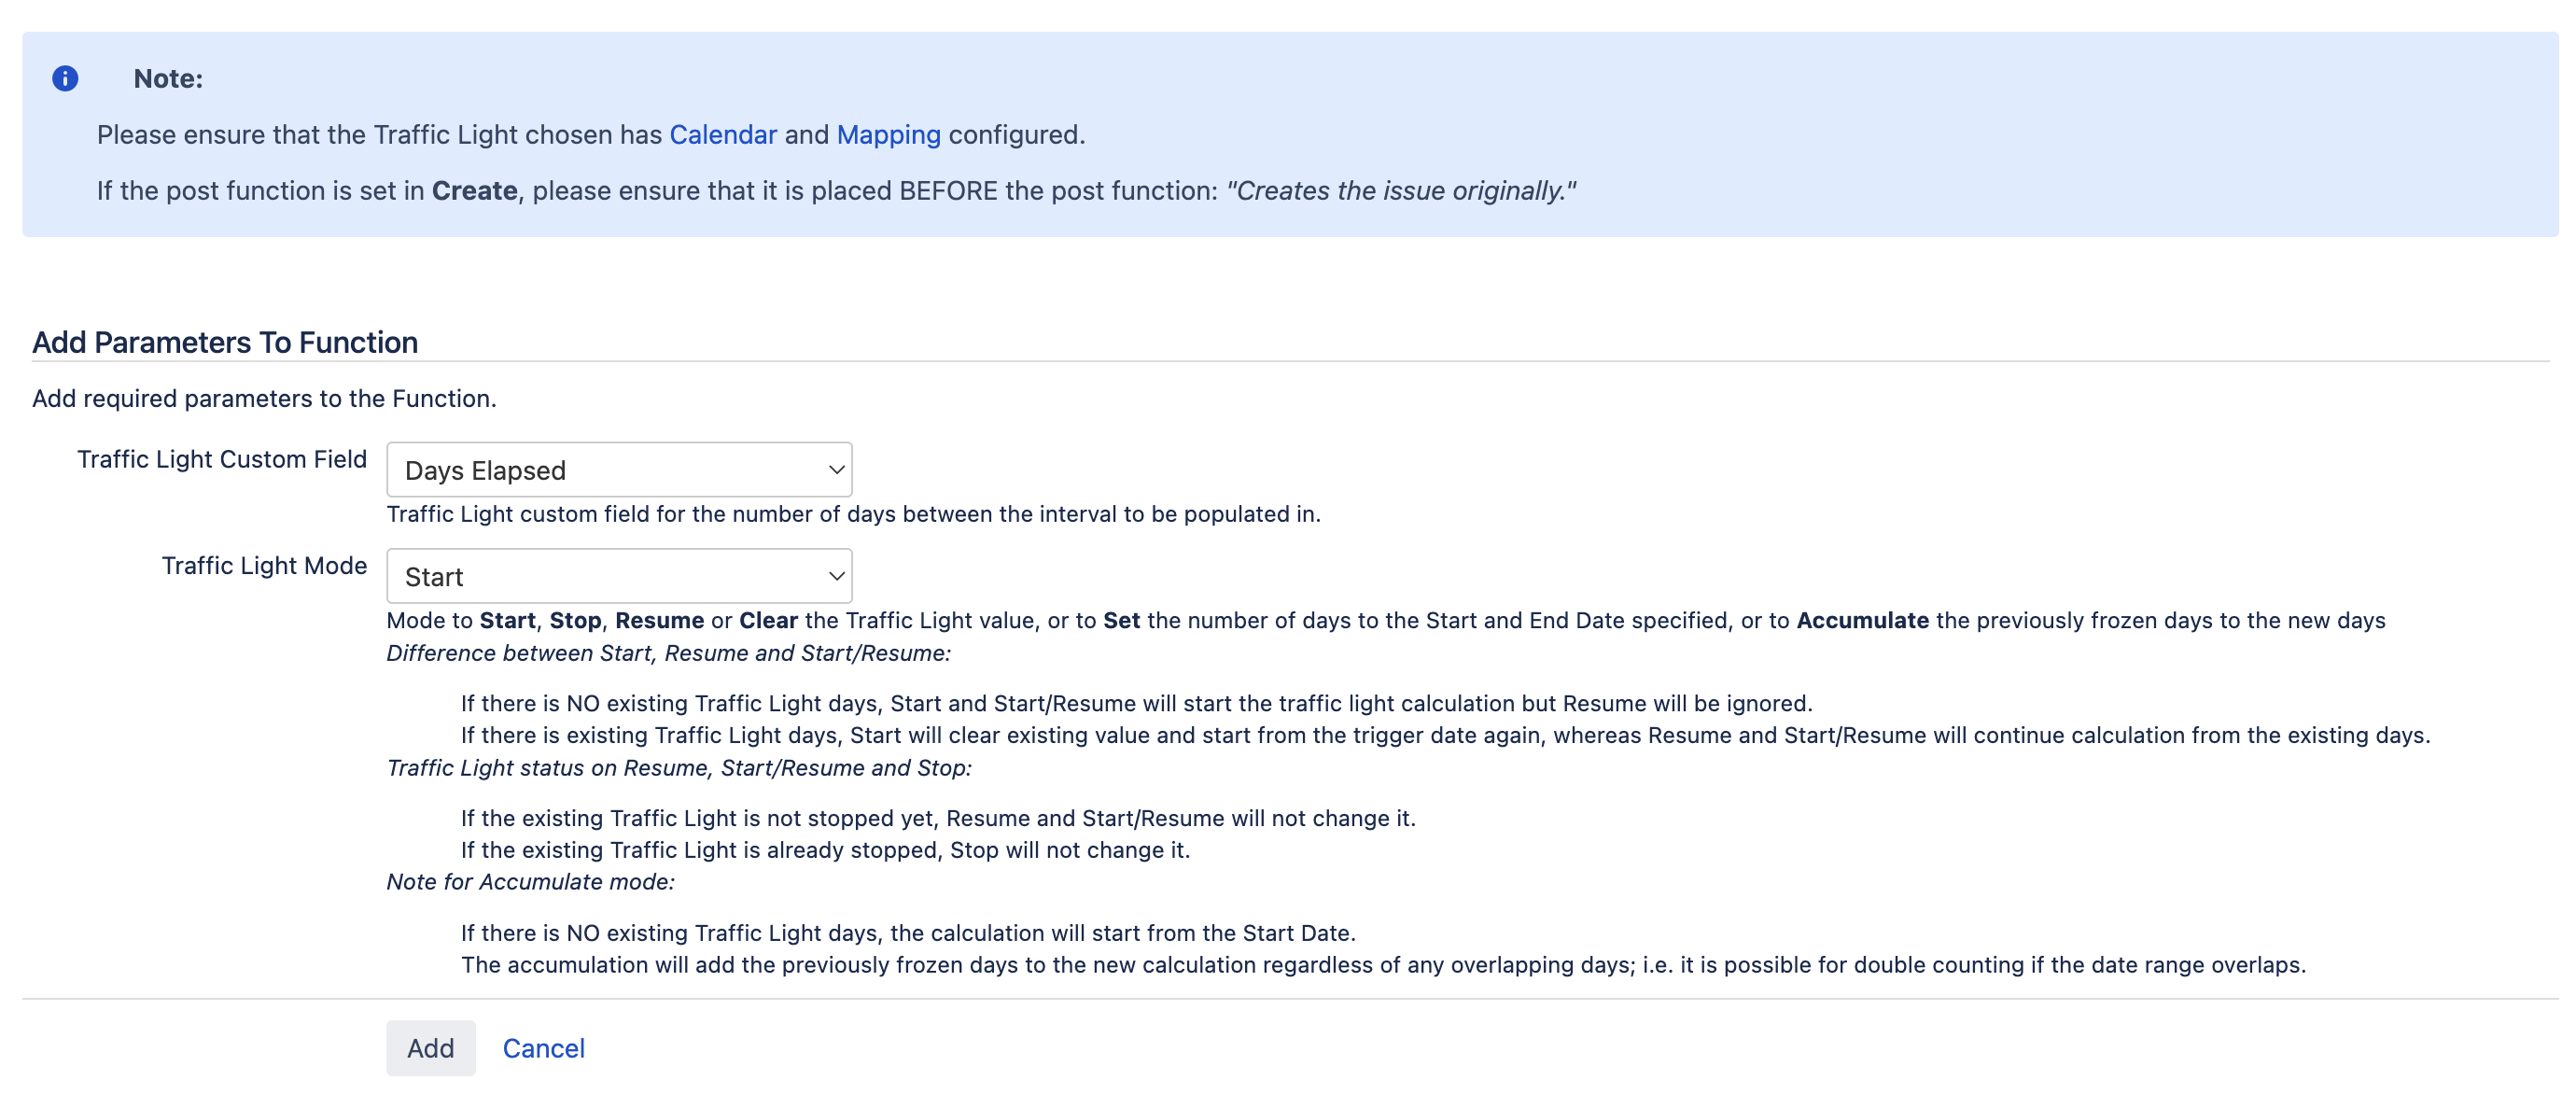Click the bold word Create in the note

tap(474, 191)
